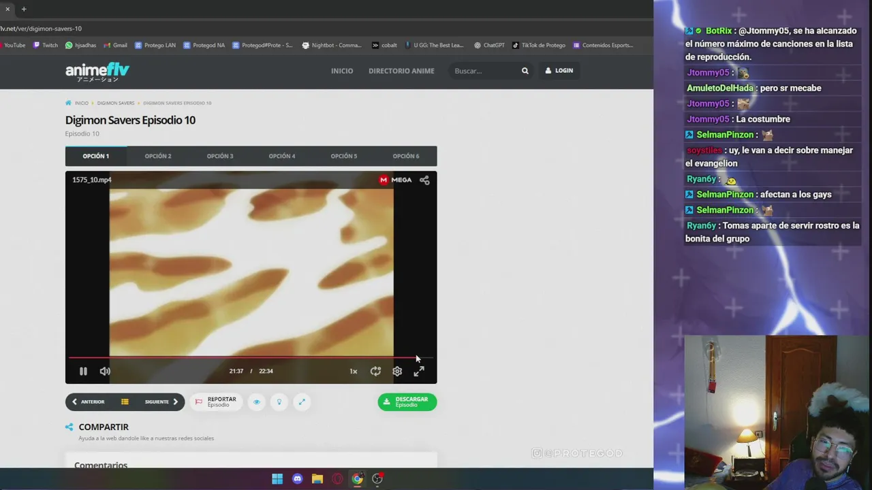Open the DIGIMON SAVERS breadcrumb link
Screen dimensions: 872x490
coord(116,103)
